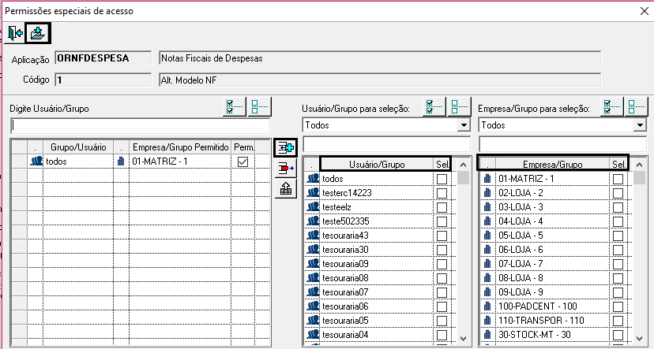Check Sel. box for teste502335

point(442,221)
